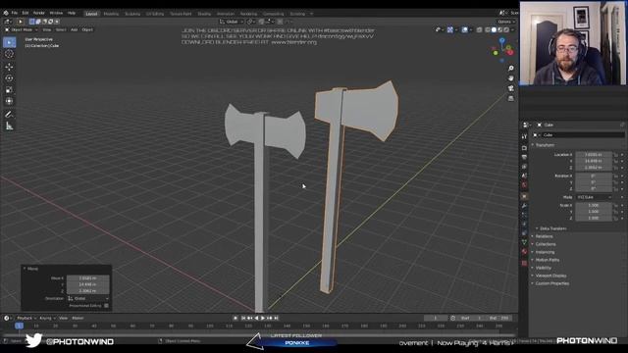Switch to the Modeling workspace tab
Image resolution: width=628 pixels, height=353 pixels.
111,14
